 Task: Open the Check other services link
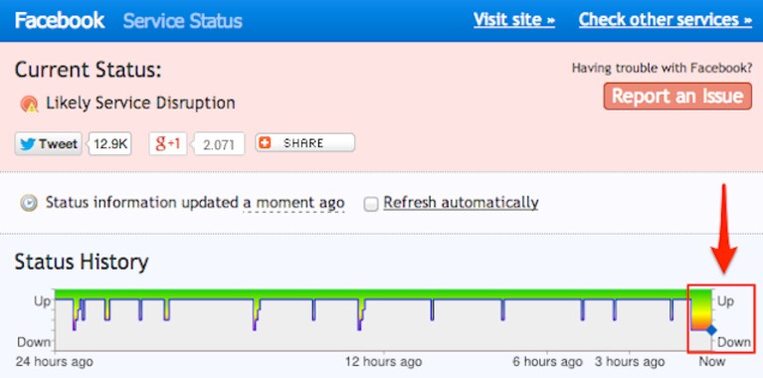coord(666,20)
